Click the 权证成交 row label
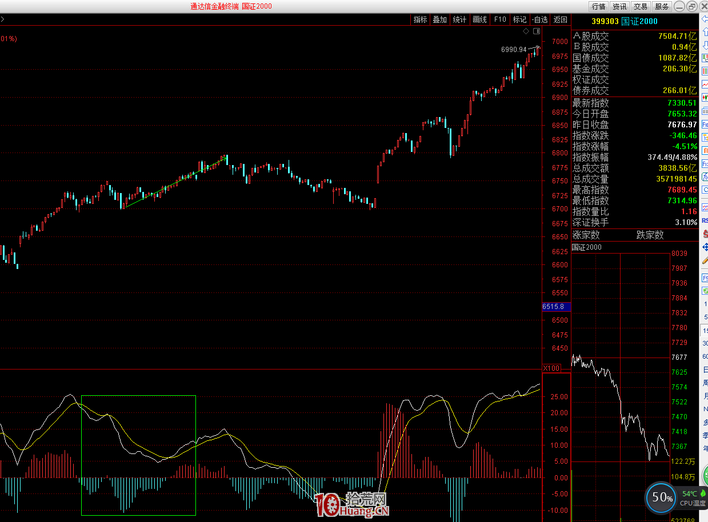Screen dimensions: 708x522 pyautogui.click(x=591, y=79)
